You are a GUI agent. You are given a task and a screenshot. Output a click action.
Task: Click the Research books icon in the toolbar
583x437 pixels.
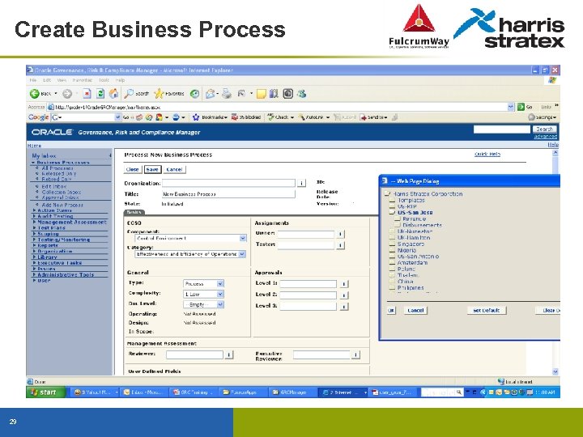[x=274, y=94]
